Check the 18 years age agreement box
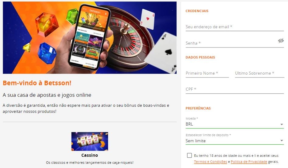The height and width of the screenshot is (168, 288). [x=189, y=155]
